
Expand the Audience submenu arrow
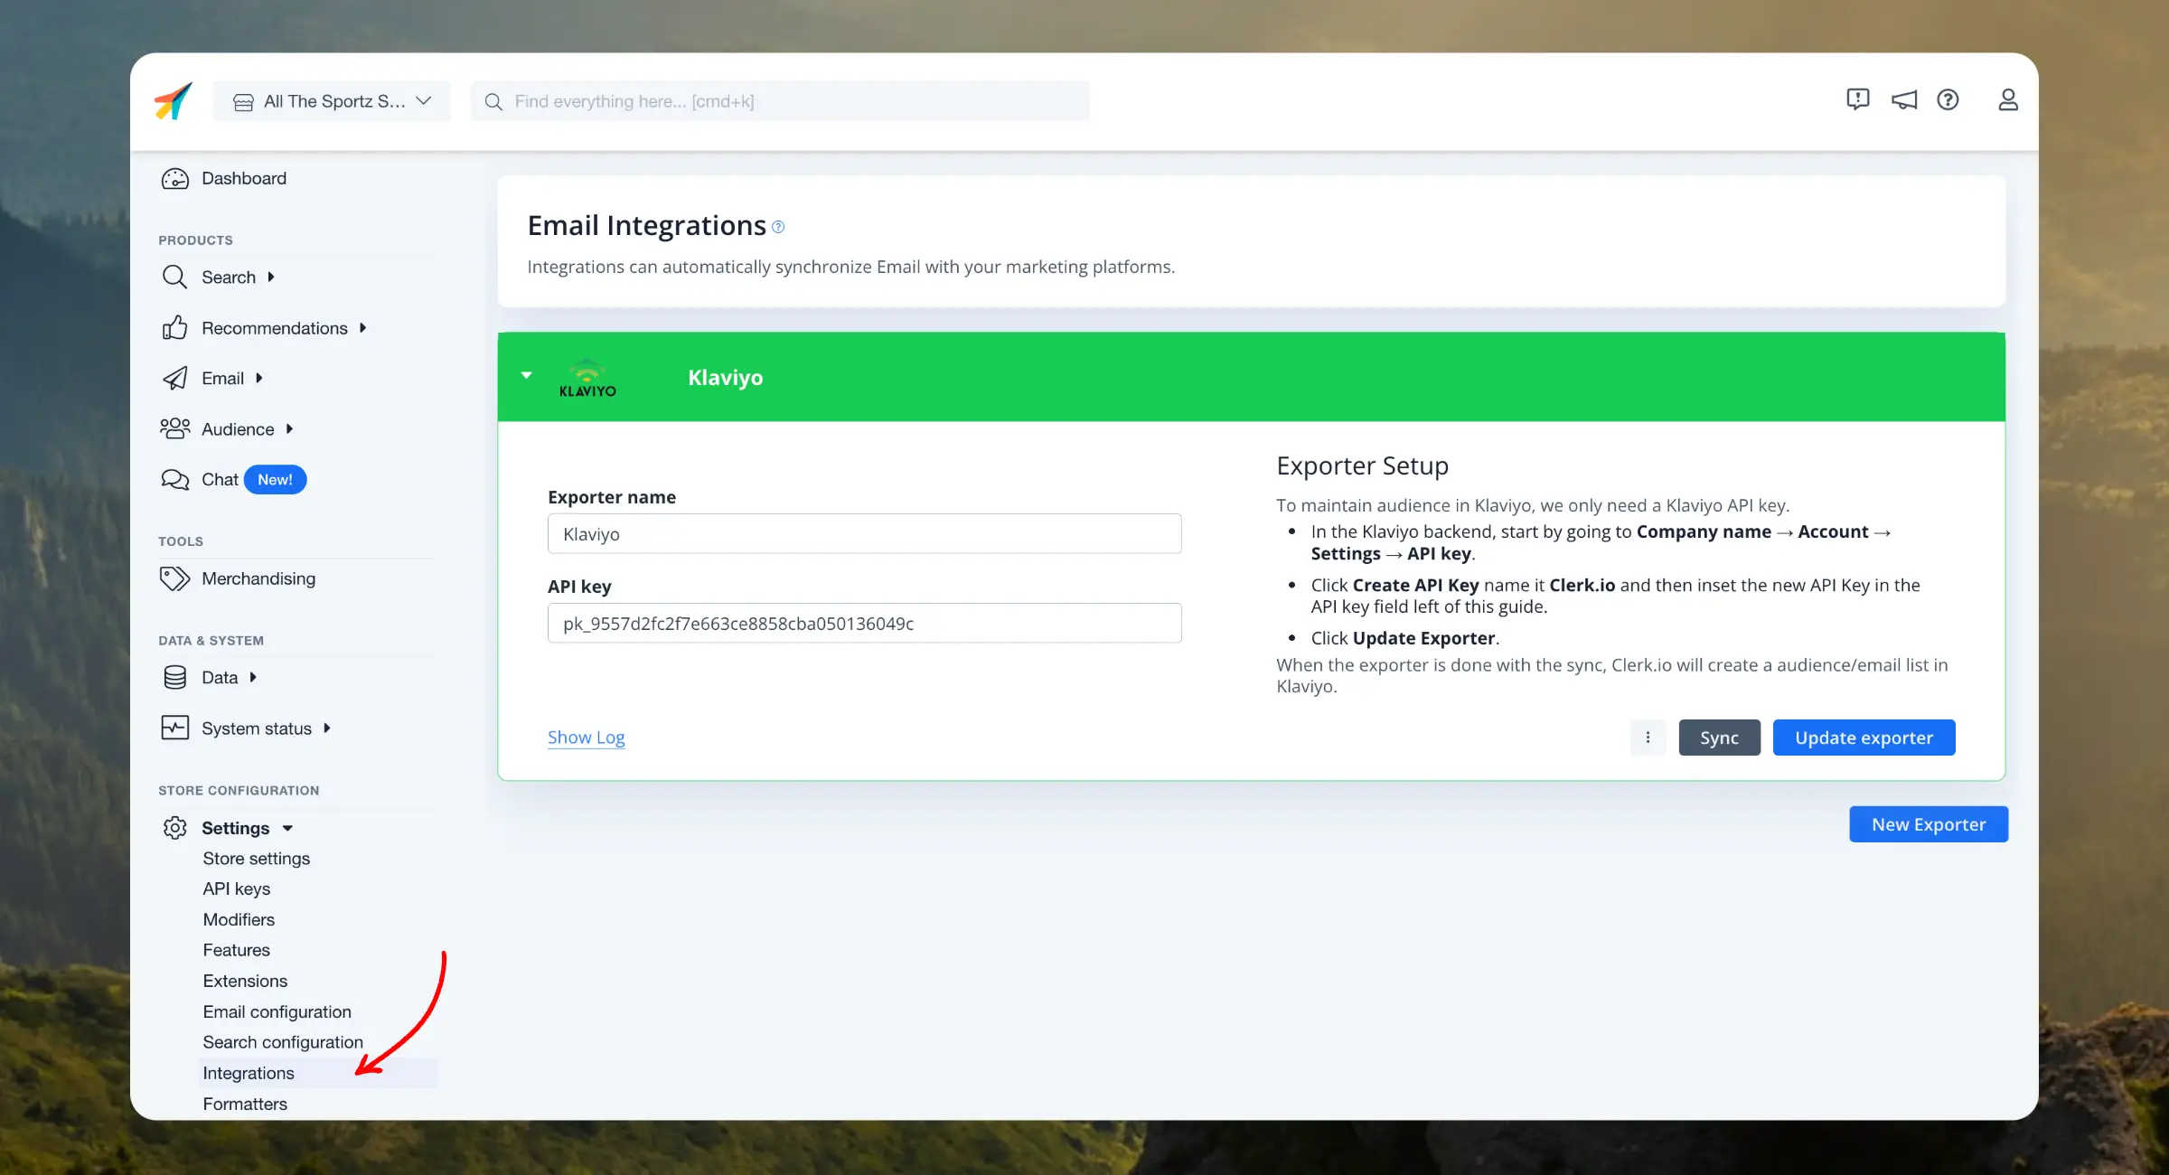[289, 429]
